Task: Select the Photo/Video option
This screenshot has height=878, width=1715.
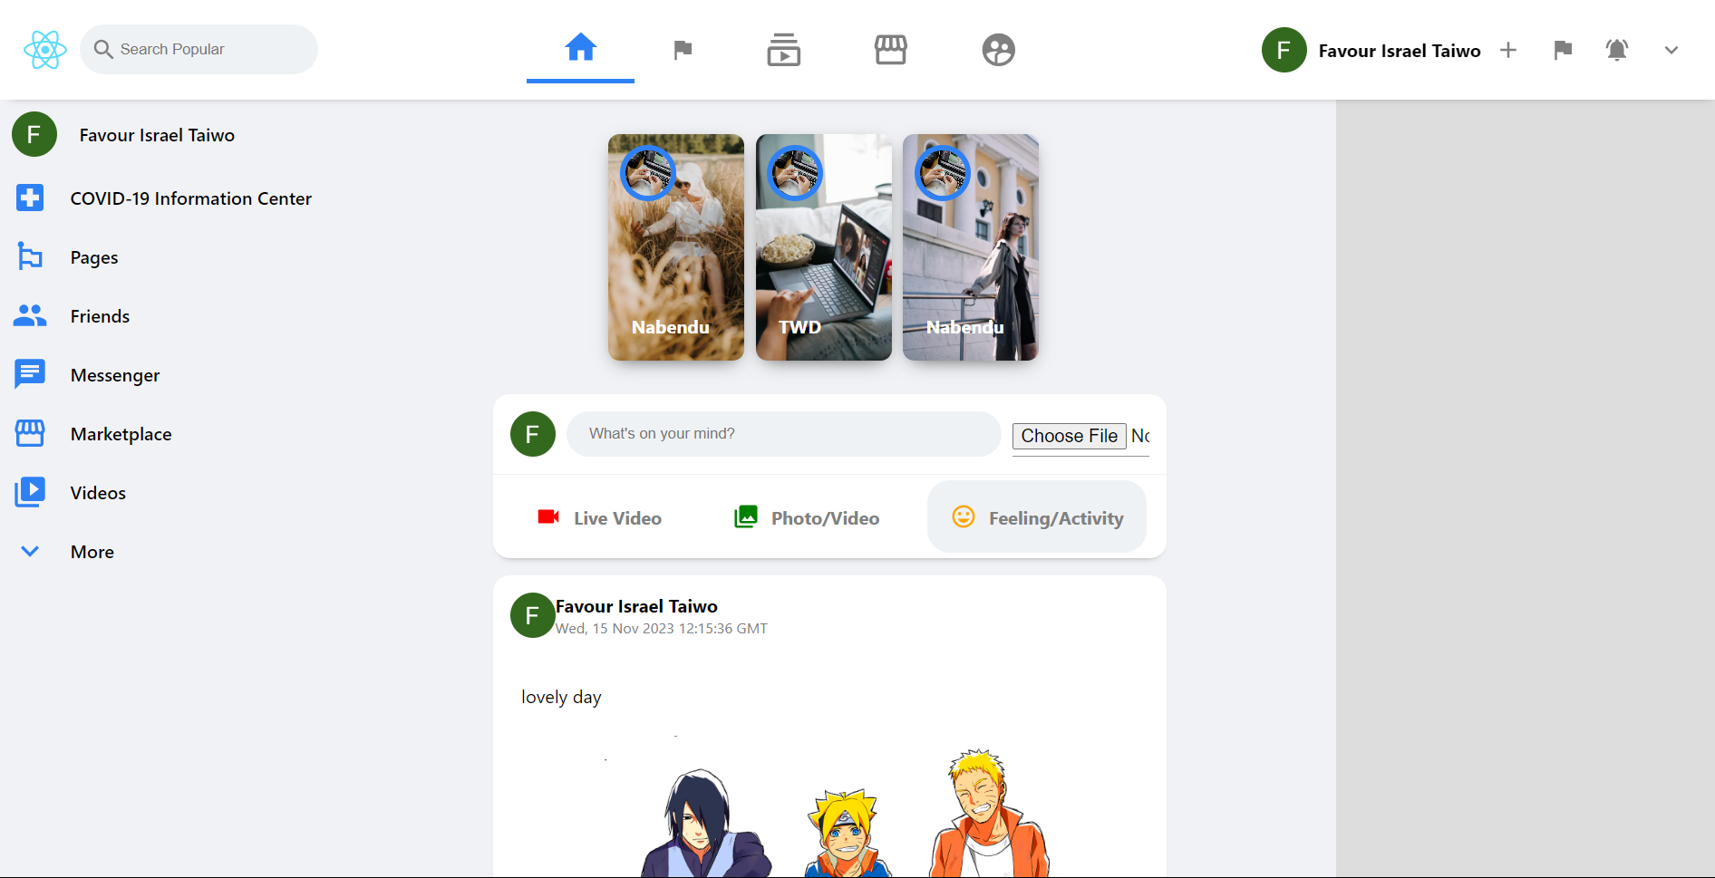Action: tap(807, 518)
